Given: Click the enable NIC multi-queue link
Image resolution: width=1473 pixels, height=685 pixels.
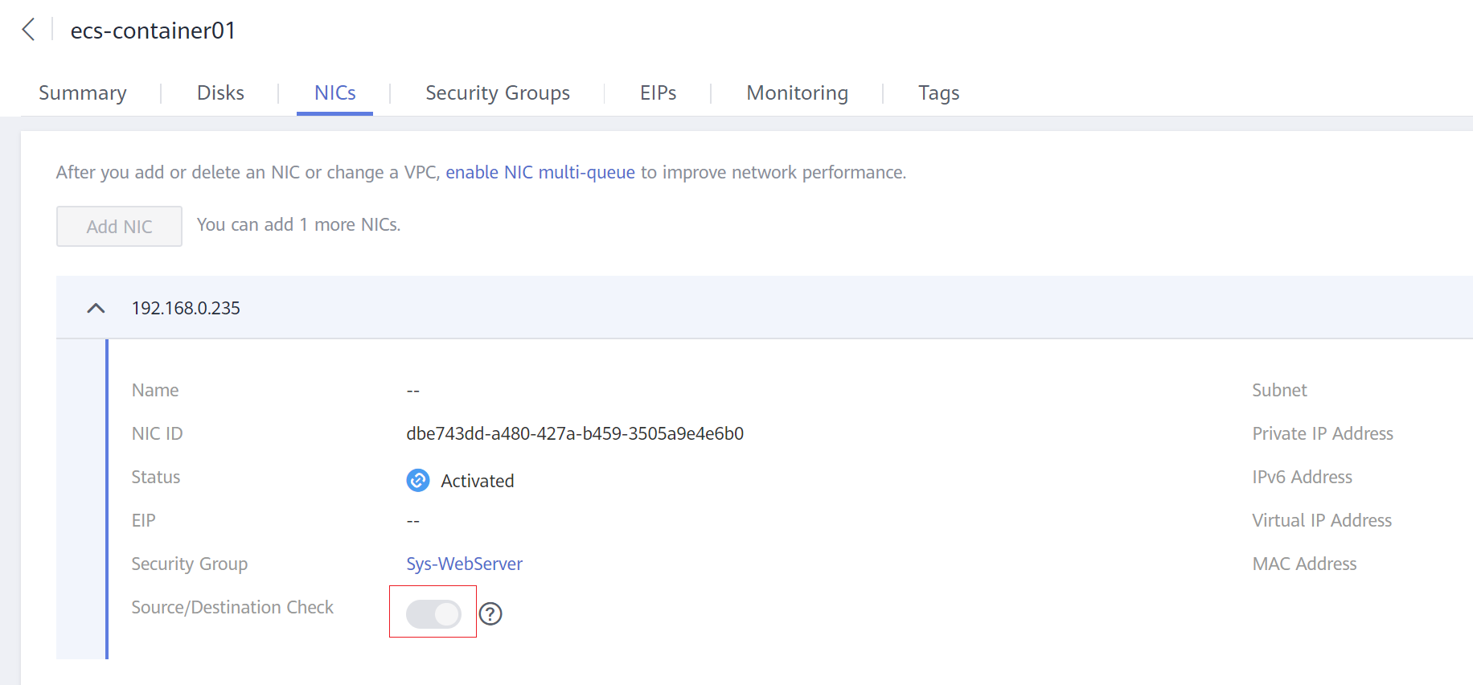Looking at the screenshot, I should pos(540,173).
